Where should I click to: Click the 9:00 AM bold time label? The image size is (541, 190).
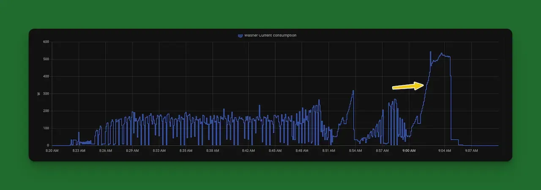pos(409,150)
